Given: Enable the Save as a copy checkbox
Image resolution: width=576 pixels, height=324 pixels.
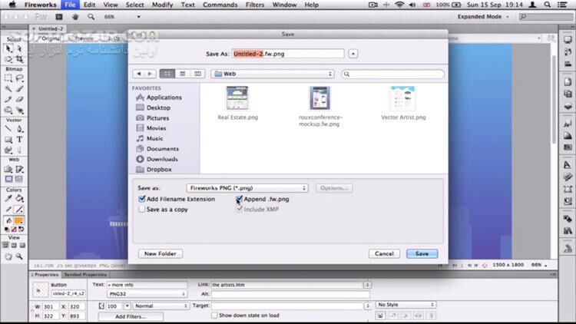Looking at the screenshot, I should 142,209.
